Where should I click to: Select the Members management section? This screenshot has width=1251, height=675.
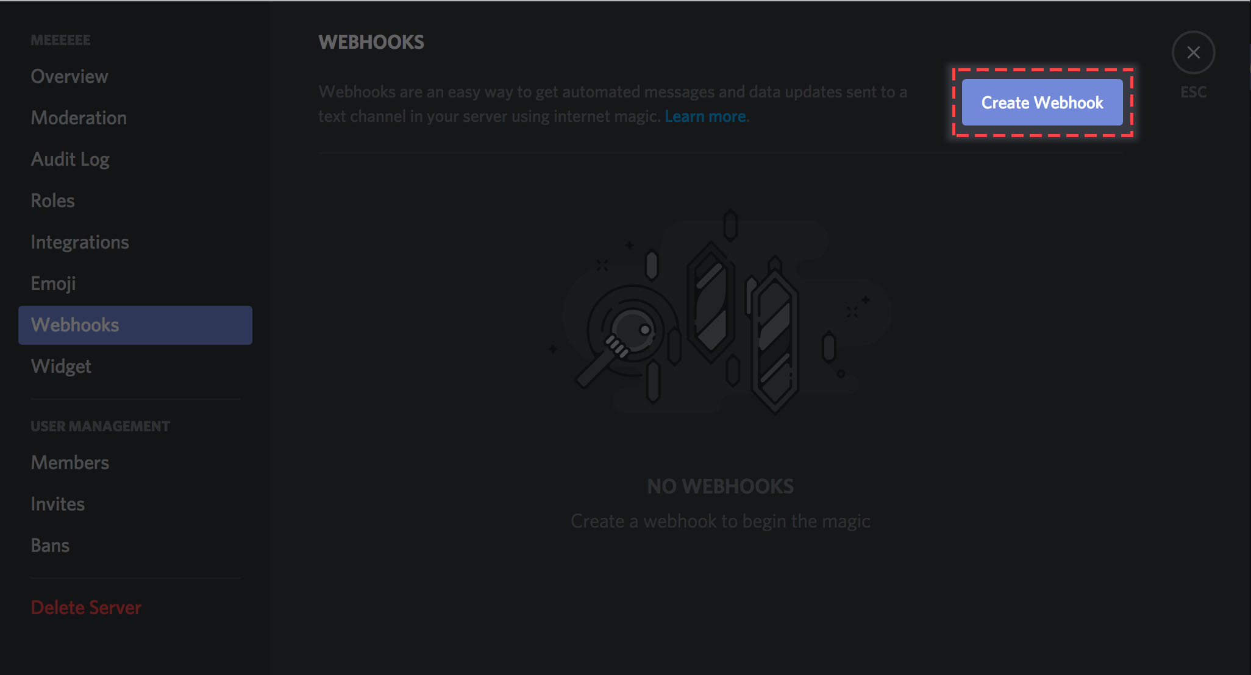pos(68,462)
